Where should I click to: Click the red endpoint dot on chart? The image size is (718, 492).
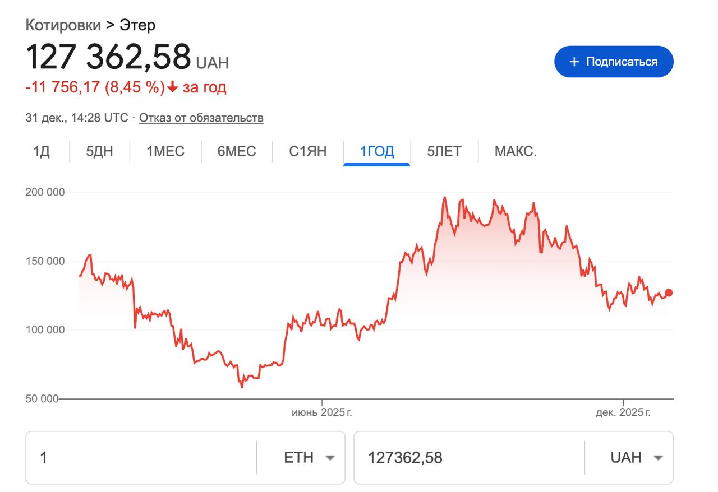pyautogui.click(x=669, y=293)
